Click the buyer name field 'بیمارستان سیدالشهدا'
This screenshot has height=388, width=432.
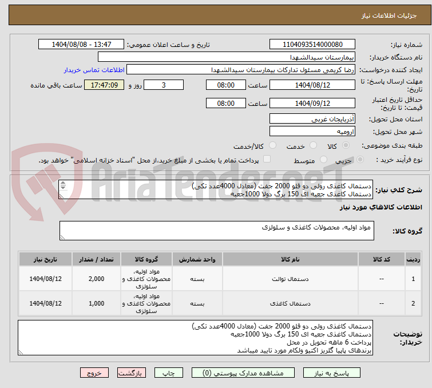coord(227,57)
